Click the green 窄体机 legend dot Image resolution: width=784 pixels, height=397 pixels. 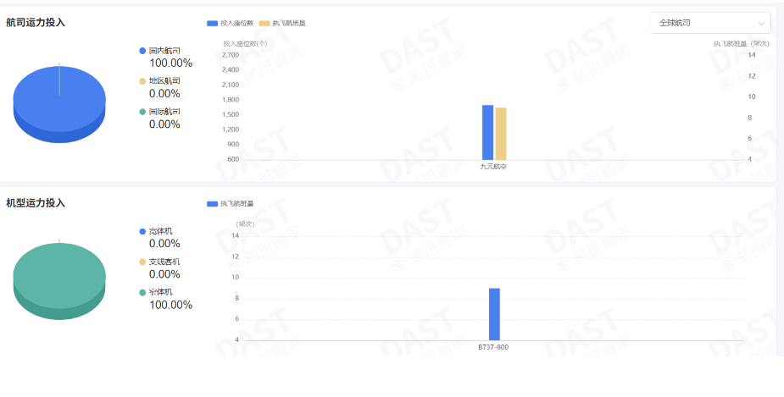[x=142, y=292]
